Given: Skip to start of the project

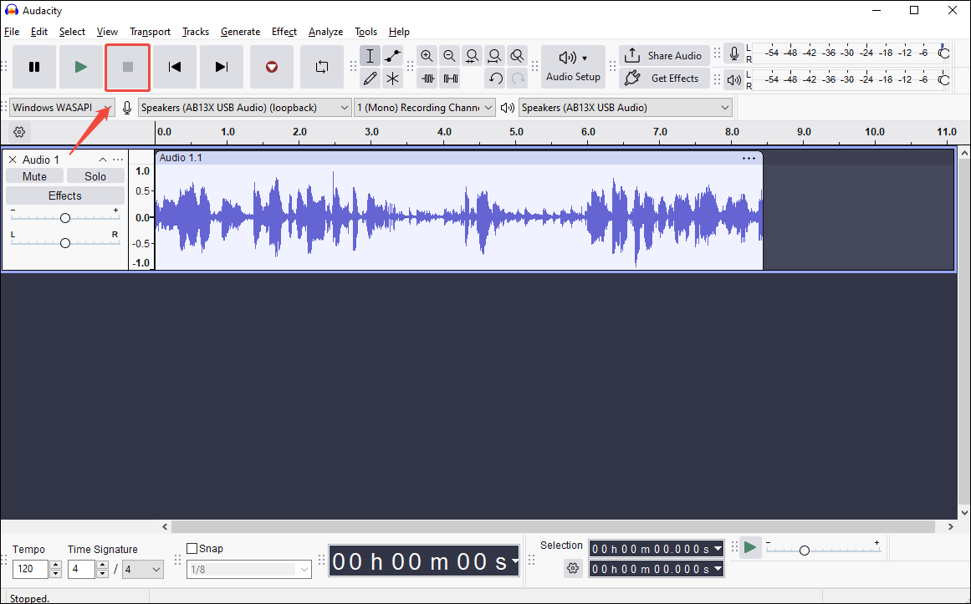Looking at the screenshot, I should pos(175,67).
